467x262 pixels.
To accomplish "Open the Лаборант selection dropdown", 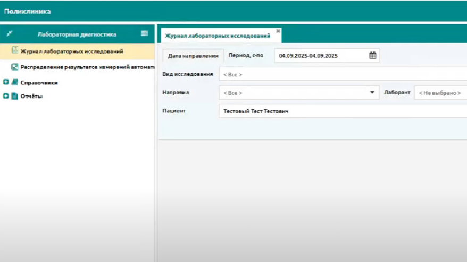I will point(440,93).
